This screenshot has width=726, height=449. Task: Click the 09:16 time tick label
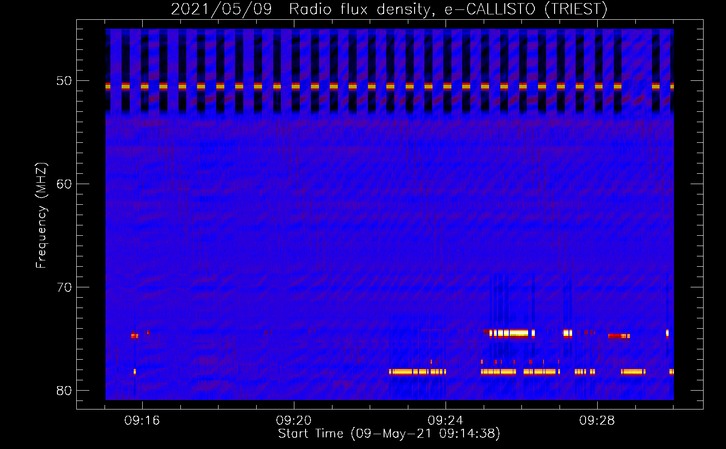(142, 421)
